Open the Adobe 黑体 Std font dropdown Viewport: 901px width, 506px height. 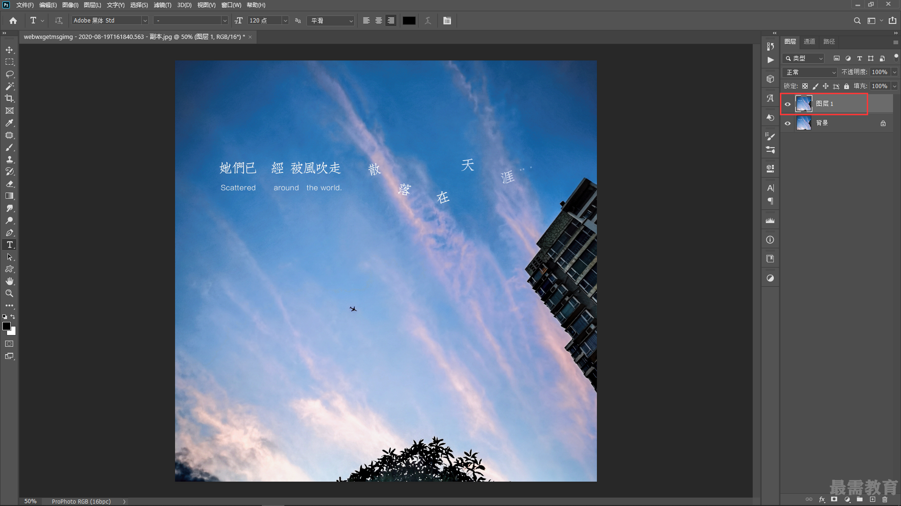click(145, 21)
